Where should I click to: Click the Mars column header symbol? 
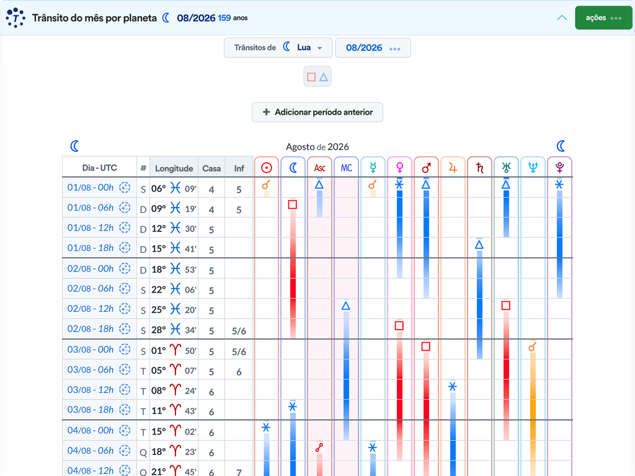[x=426, y=167]
